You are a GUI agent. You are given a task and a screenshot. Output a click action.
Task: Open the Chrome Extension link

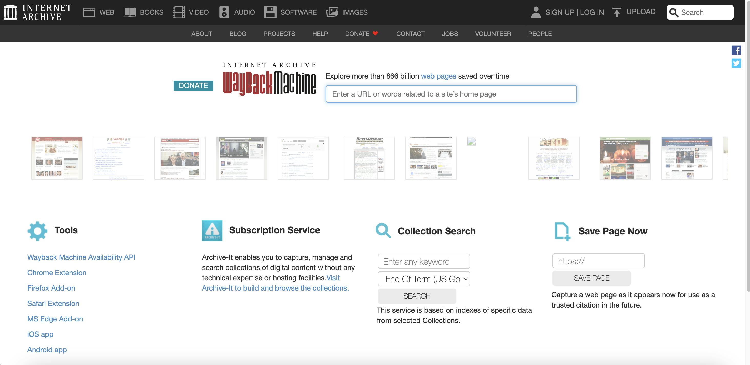[x=56, y=273]
